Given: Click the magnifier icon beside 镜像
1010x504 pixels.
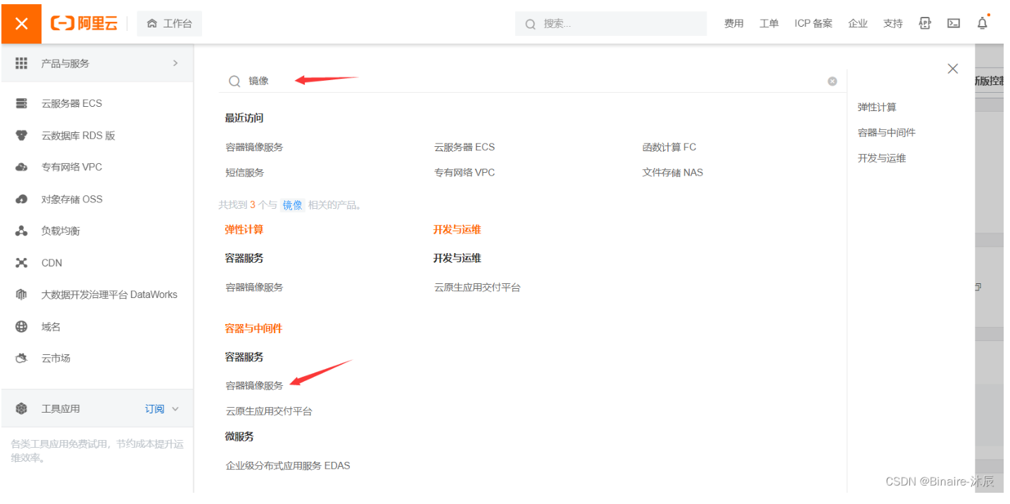Looking at the screenshot, I should 234,81.
